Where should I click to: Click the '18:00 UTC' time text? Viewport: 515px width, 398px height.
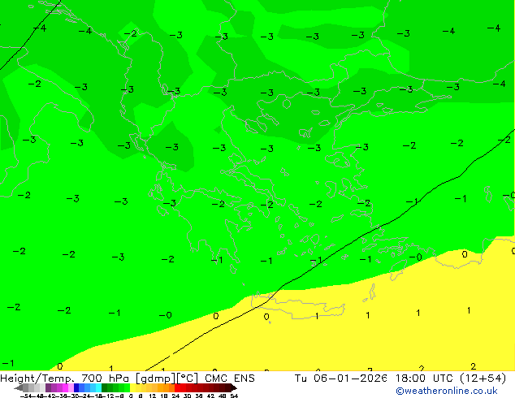425,379
